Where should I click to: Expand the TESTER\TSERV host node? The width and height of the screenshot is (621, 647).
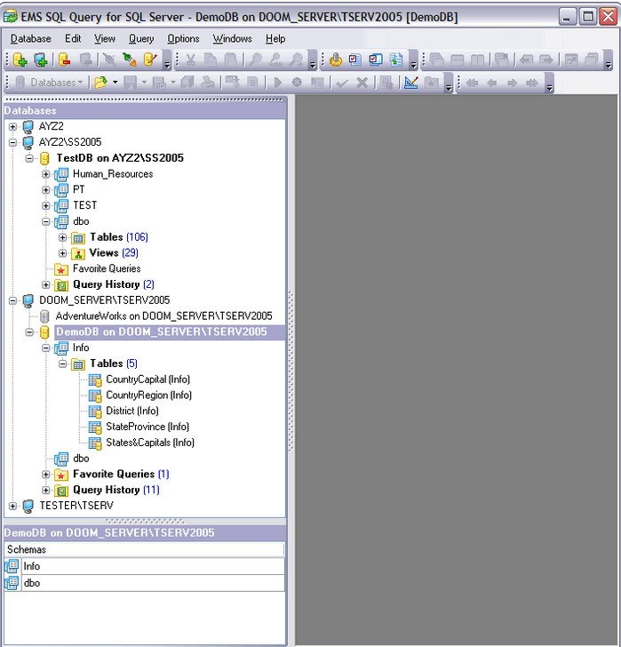(12, 506)
